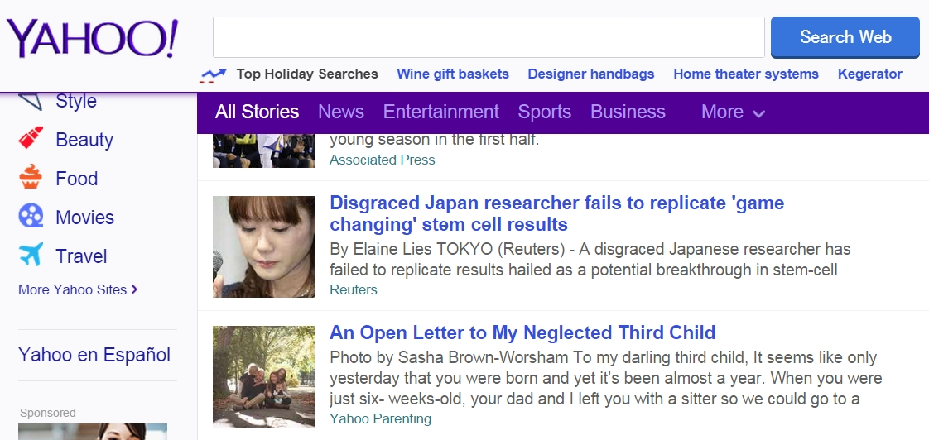This screenshot has width=929, height=440.
Task: Click the Style necktie icon
Action: tap(31, 101)
